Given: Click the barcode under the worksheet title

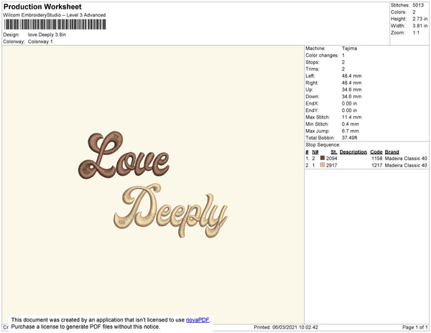Looking at the screenshot, I should tap(55, 24).
